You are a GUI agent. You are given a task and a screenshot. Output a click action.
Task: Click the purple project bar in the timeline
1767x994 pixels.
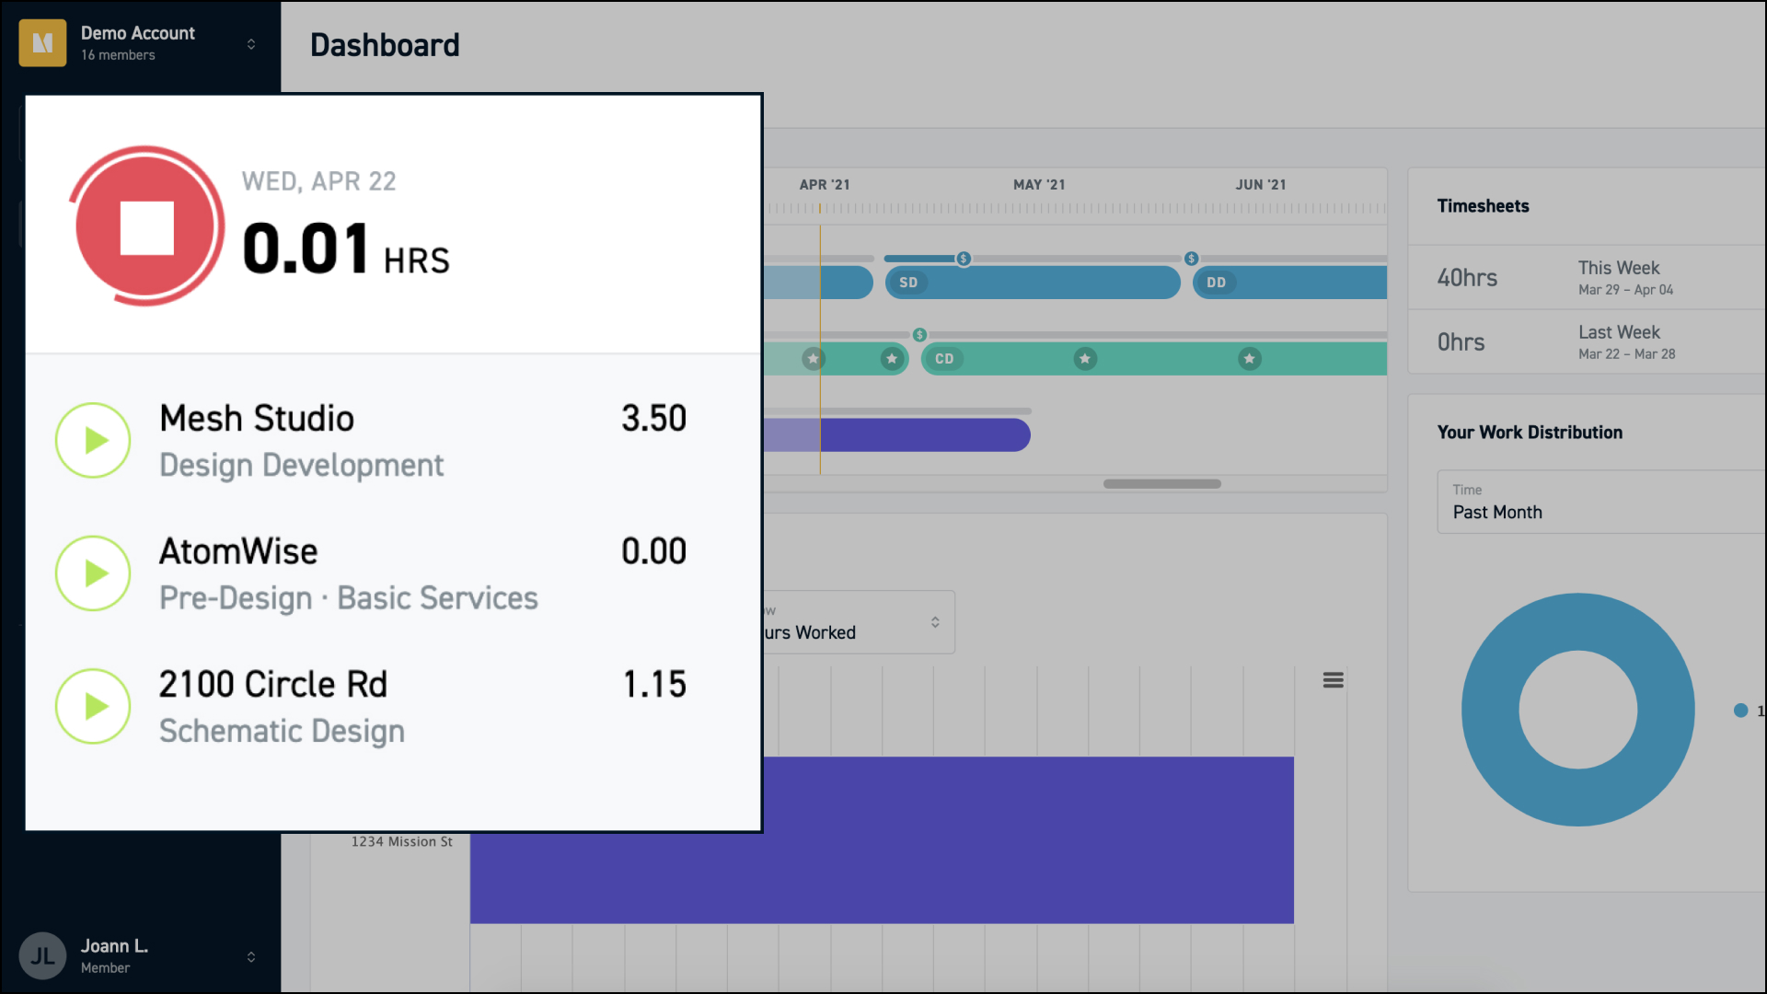tap(897, 434)
